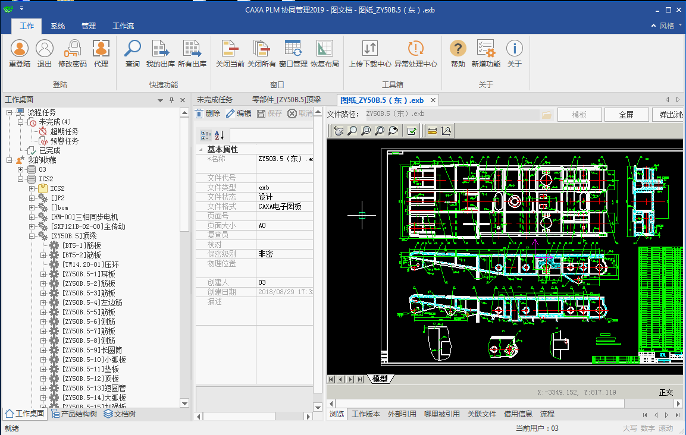Click the 模板 (template) button
This screenshot has height=435, width=686.
click(580, 115)
